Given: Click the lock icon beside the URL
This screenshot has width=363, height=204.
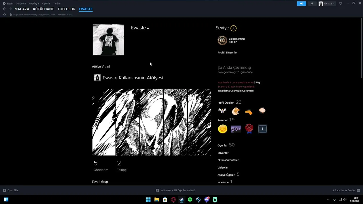Looking at the screenshot, I should (x=11, y=14).
